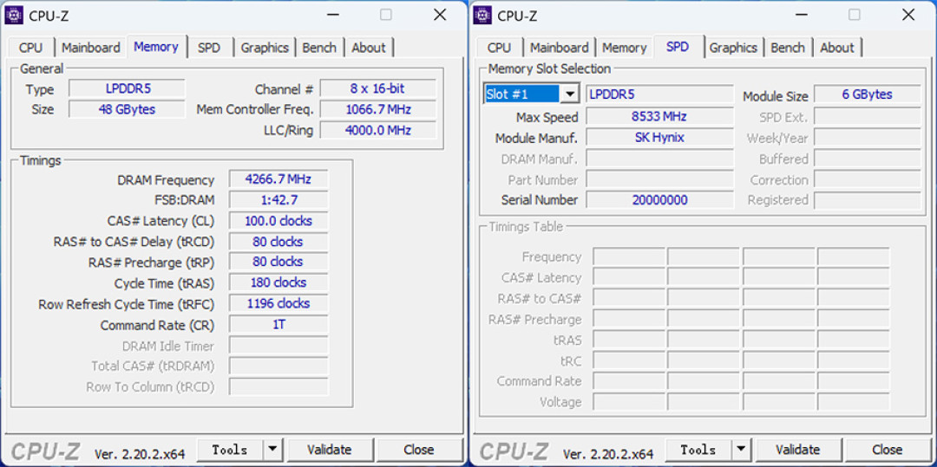Select the DRAM Frequency value field
The width and height of the screenshot is (937, 467).
pos(278,179)
